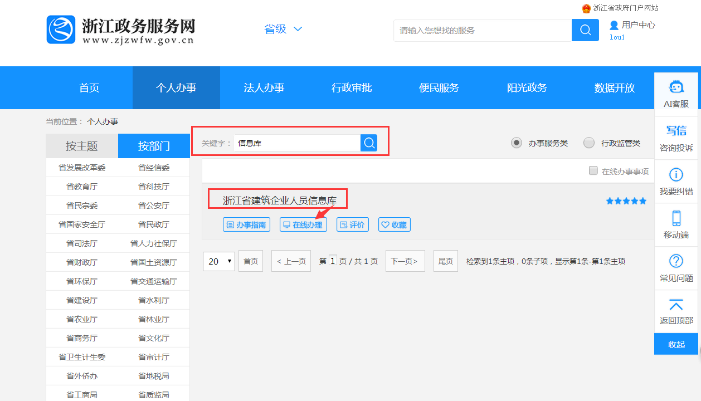Select department 省司法厅
Screen dimensions: 701x401
82,243
